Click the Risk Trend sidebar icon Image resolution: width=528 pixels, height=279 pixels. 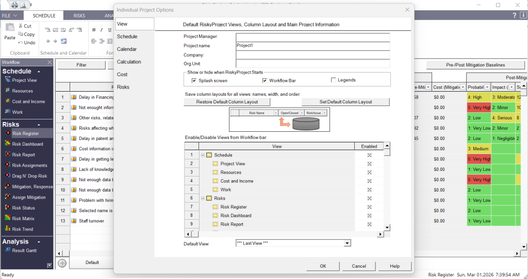pyautogui.click(x=8, y=229)
